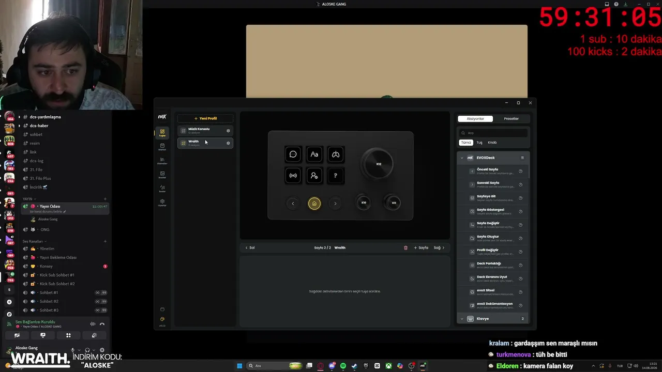Select the Sayfa Oluştur action

[x=493, y=238]
